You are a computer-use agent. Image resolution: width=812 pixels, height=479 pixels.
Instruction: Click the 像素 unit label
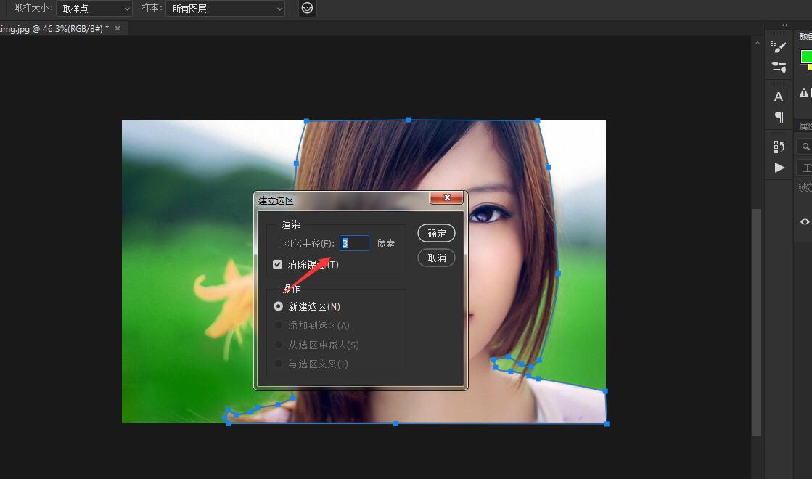pyautogui.click(x=386, y=243)
